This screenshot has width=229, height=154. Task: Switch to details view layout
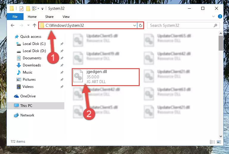(x=212, y=142)
